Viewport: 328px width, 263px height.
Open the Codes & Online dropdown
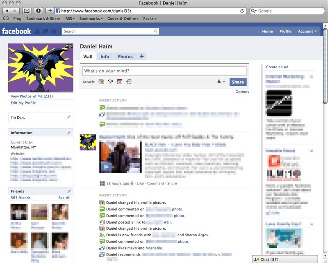pyautogui.click(x=123, y=18)
